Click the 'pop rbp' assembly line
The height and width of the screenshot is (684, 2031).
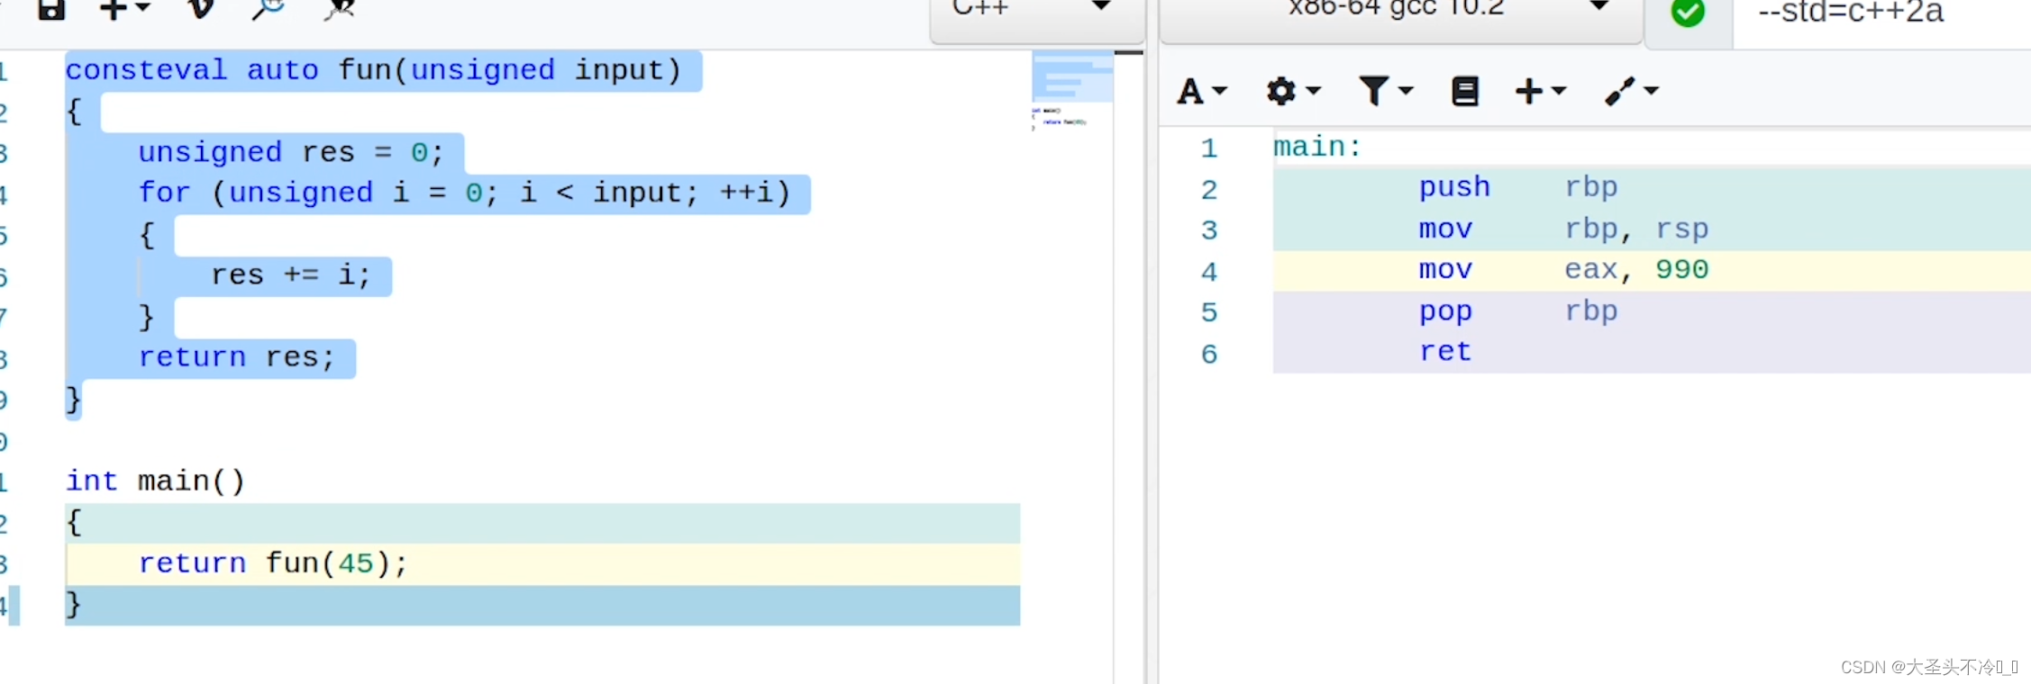[x=1652, y=311]
